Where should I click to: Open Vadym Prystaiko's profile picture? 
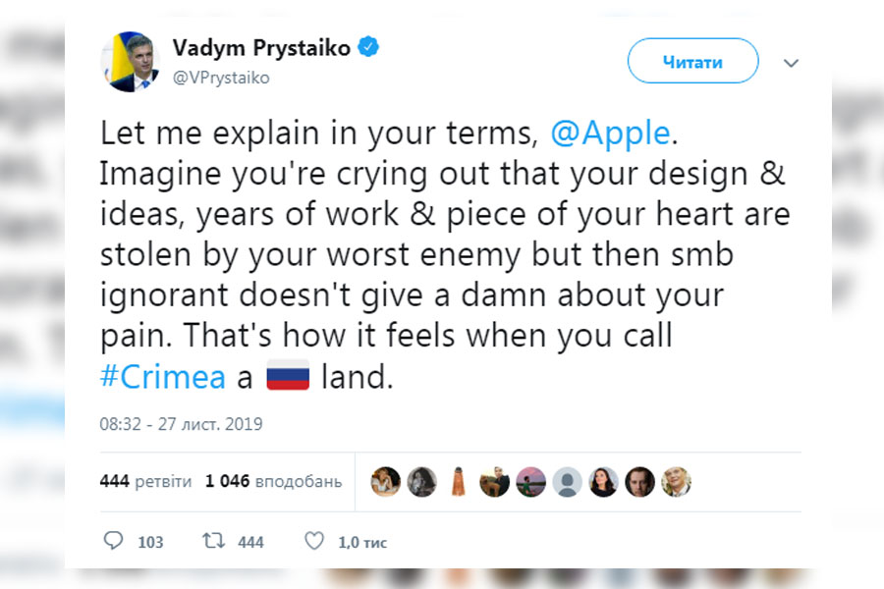[130, 62]
